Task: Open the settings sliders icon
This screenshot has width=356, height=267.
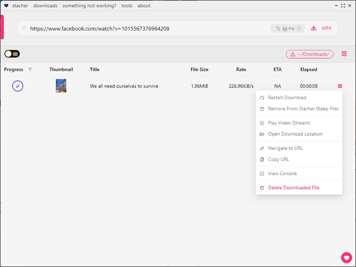Action: pyautogui.click(x=344, y=54)
